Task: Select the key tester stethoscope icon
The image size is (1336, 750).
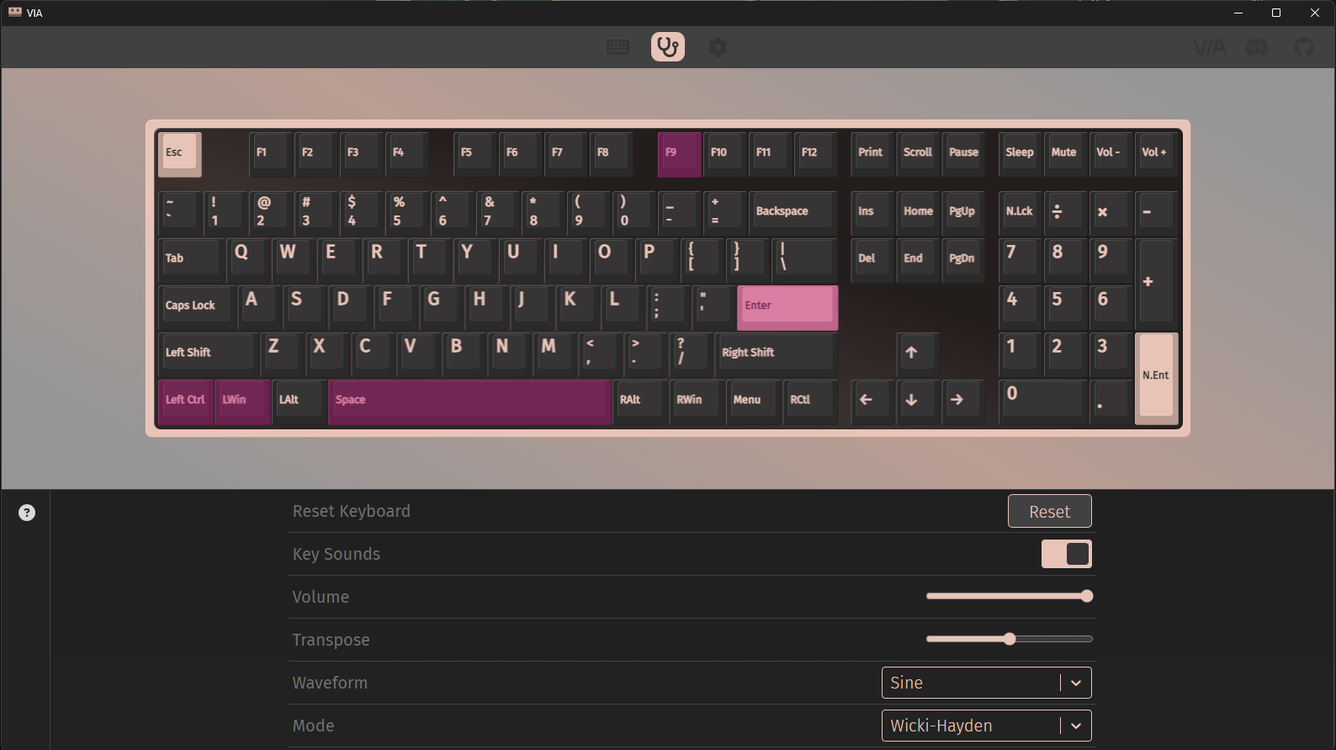Action: [667, 47]
